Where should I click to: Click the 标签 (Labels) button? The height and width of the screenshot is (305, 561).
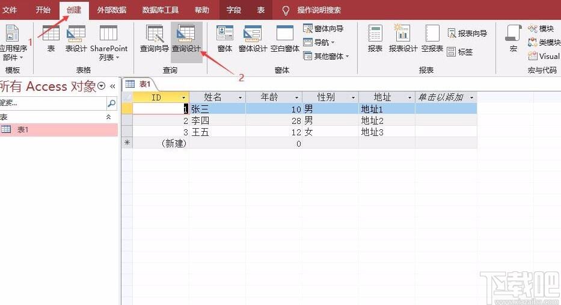(460, 52)
